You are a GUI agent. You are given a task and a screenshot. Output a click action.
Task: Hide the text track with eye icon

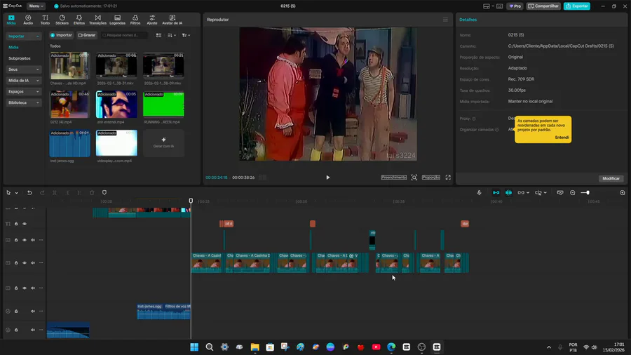click(x=25, y=224)
